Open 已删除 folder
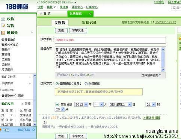Image resolution: width=181 pixels, height=139 pixels. pyautogui.click(x=6, y=65)
